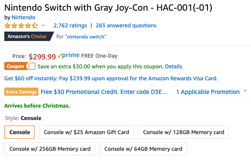Open the Nintendo brand link
Viewport: 251px width, 161px height.
23,18
